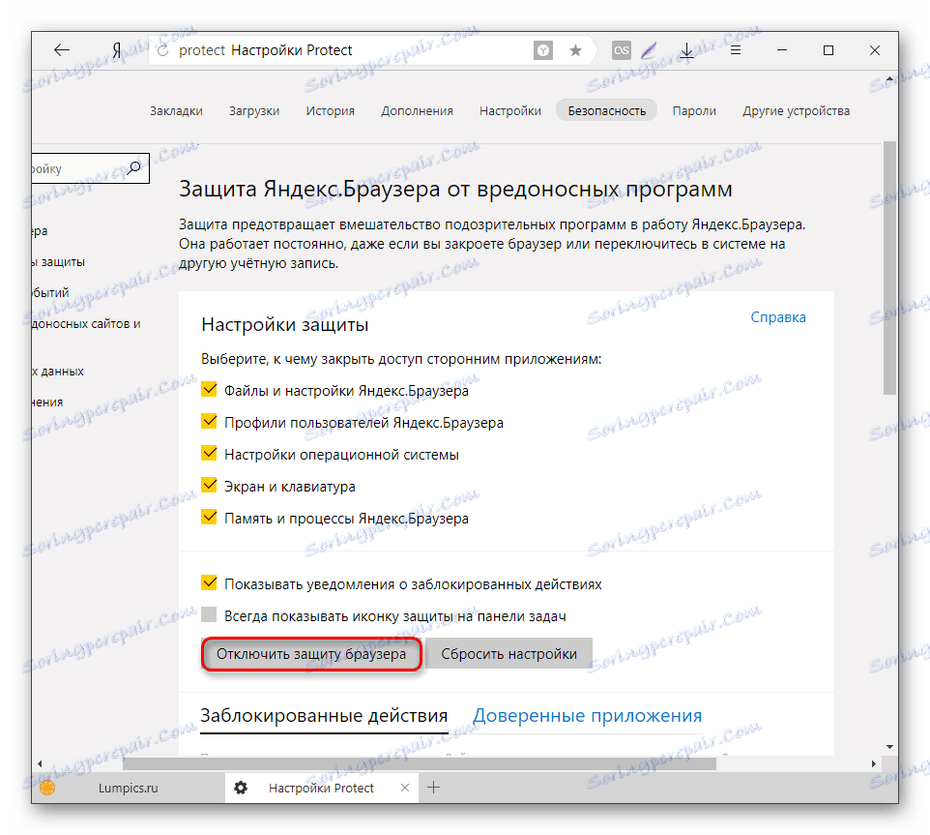
Task: Open the browser hamburger menu
Action: click(736, 50)
